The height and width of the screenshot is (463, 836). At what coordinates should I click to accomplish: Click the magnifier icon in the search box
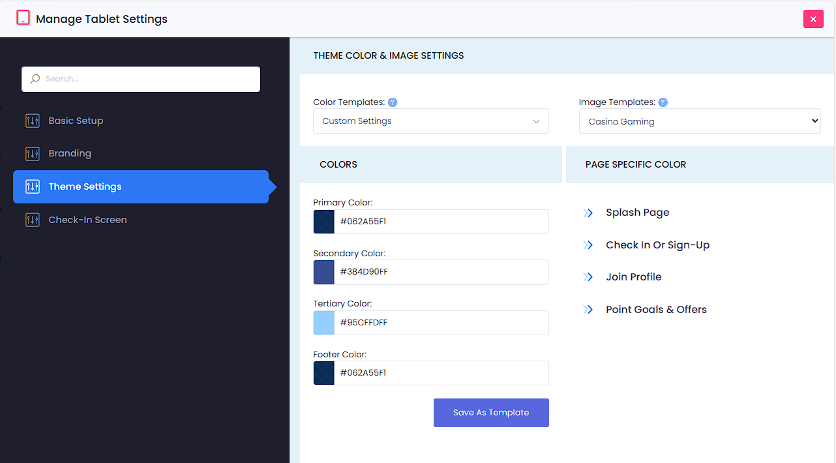(x=35, y=79)
